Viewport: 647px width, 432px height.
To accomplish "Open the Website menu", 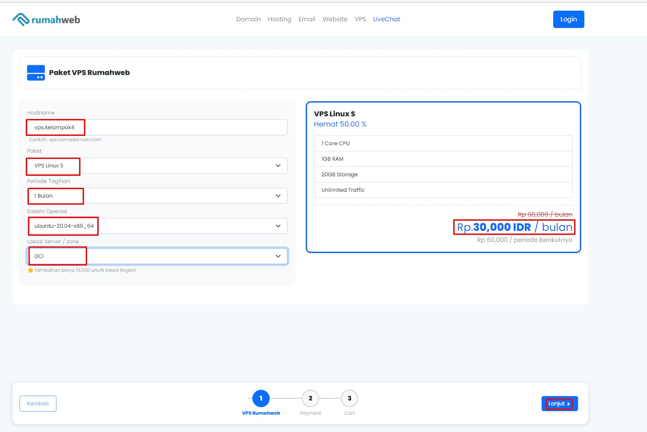I will [x=335, y=19].
